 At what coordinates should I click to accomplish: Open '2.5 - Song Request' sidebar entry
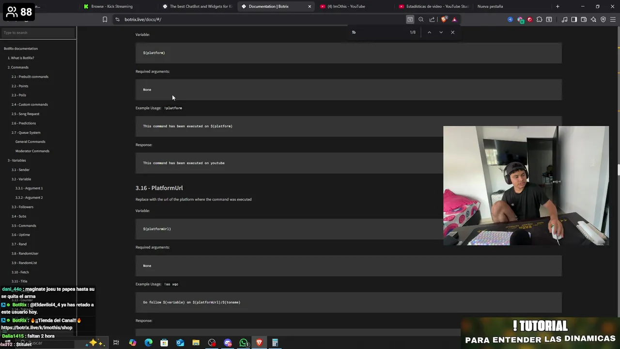pyautogui.click(x=26, y=114)
